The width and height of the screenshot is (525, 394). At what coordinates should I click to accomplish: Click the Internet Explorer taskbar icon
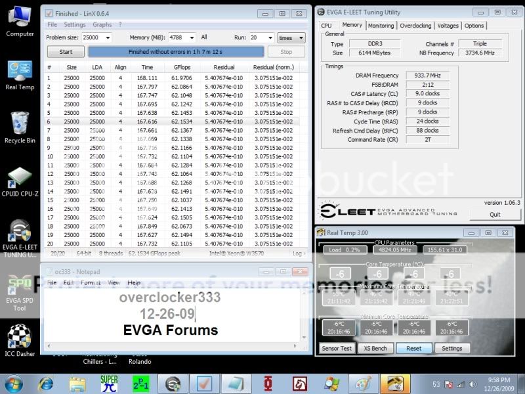click(46, 383)
